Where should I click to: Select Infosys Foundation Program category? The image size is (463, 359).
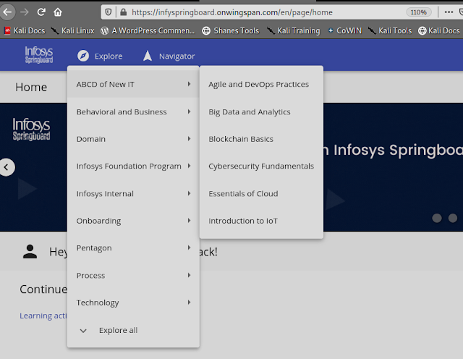tap(133, 166)
